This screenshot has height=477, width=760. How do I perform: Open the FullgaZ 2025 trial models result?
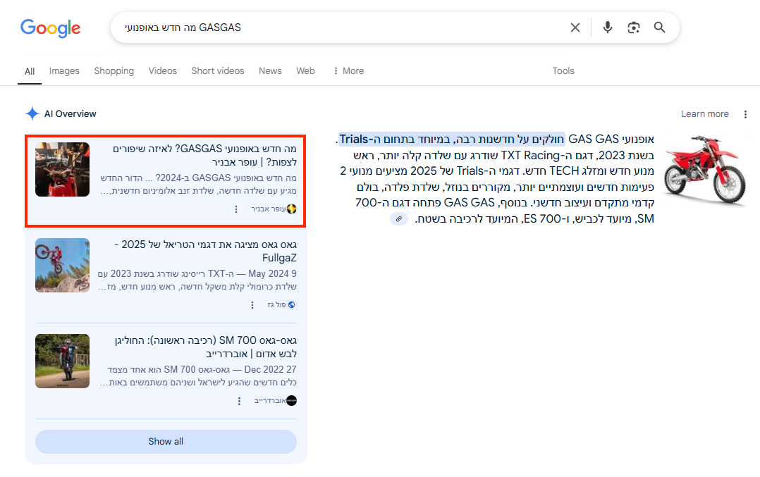206,251
